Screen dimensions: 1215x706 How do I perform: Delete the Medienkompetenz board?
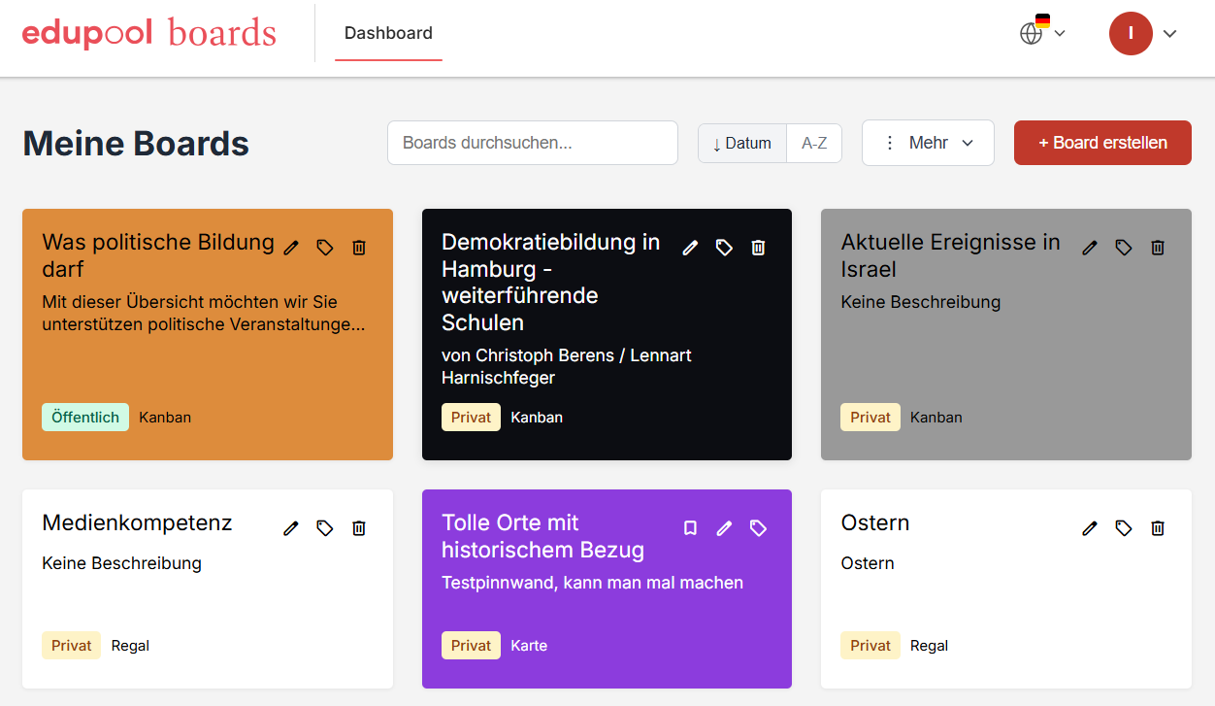point(359,528)
